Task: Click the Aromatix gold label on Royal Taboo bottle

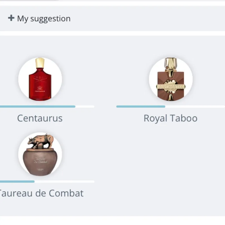Action: tap(171, 86)
